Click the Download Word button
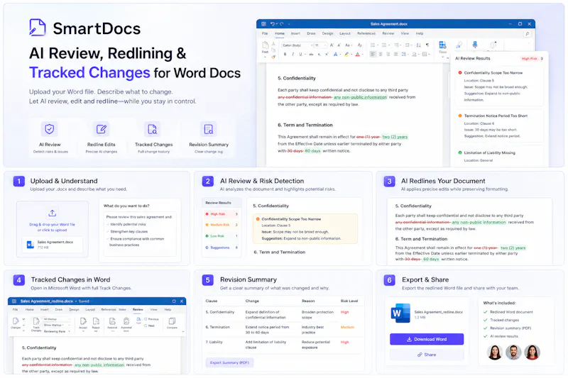 click(x=427, y=339)
